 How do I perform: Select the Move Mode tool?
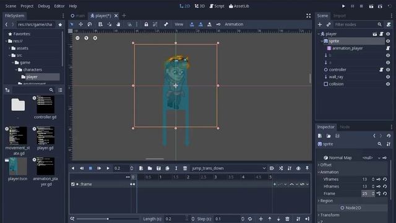pos(80,24)
